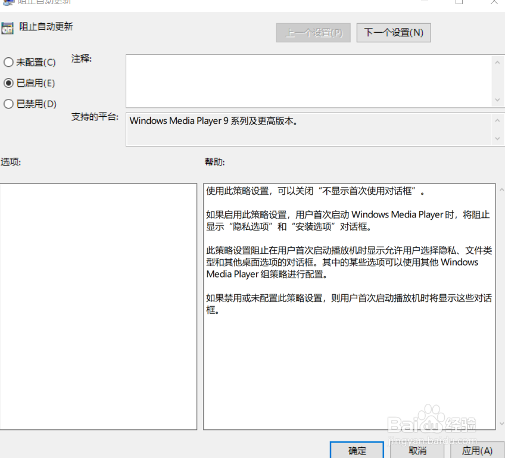The width and height of the screenshot is (505, 458).
Task: Click the 上一个设置(P) button
Action: click(x=313, y=32)
